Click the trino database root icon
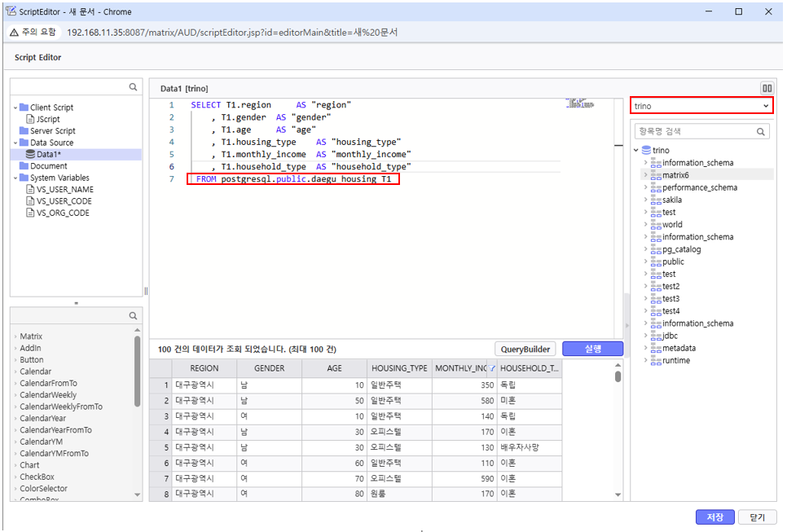This screenshot has width=787, height=532. point(647,150)
